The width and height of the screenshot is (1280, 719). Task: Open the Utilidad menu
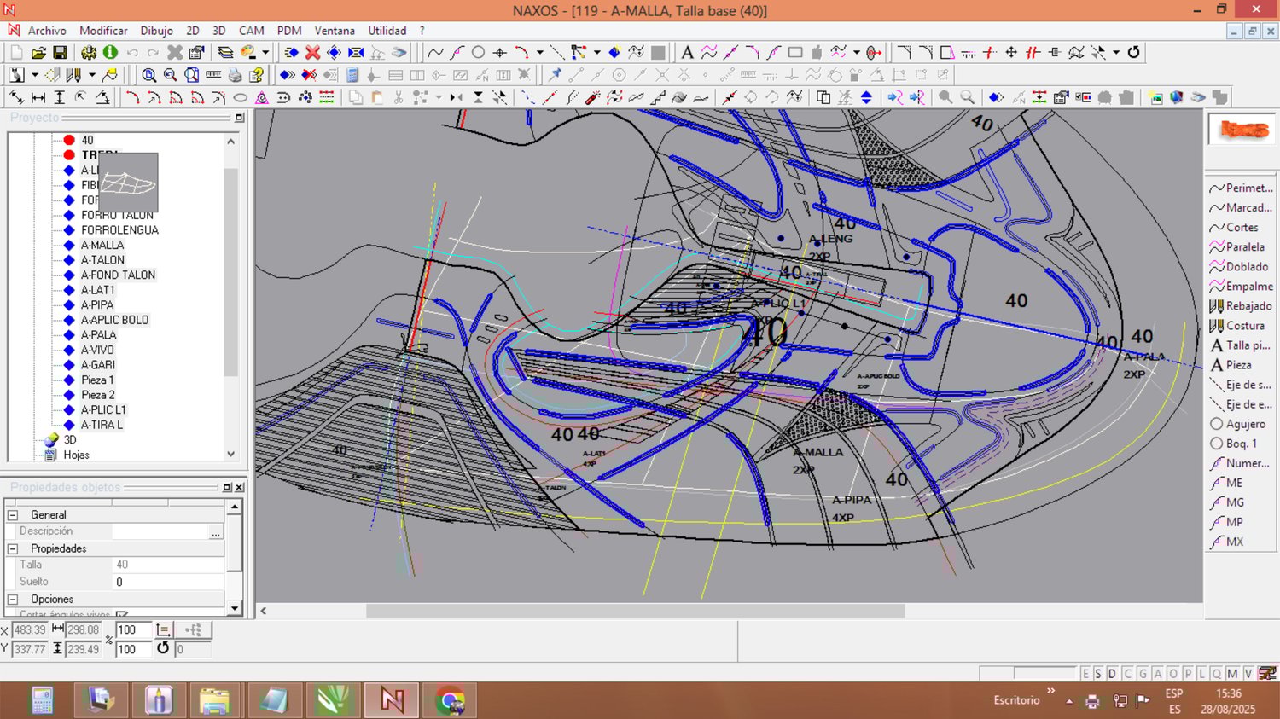(387, 31)
